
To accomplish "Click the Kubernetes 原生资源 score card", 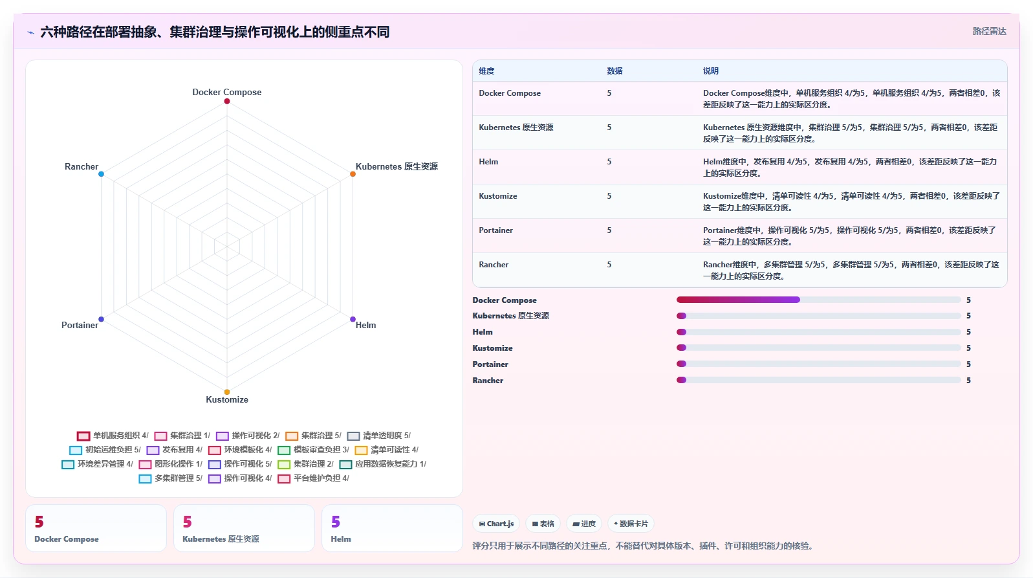I will coord(244,528).
